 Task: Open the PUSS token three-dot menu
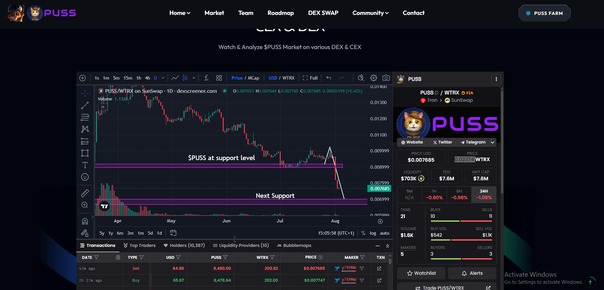click(496, 79)
